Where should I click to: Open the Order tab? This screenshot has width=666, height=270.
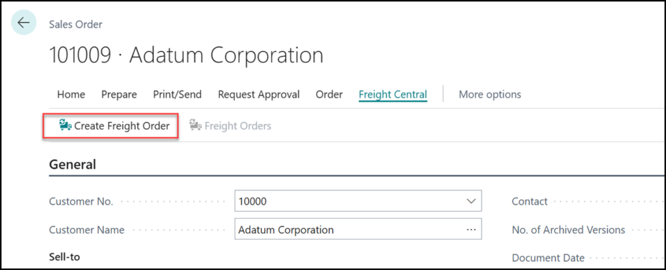point(329,94)
